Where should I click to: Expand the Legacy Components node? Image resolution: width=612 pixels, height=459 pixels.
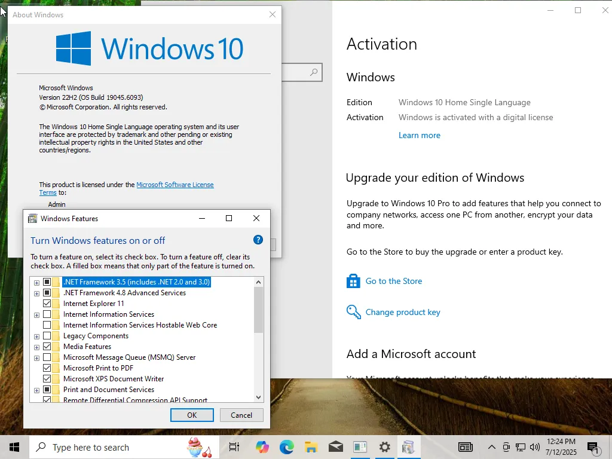(x=36, y=336)
